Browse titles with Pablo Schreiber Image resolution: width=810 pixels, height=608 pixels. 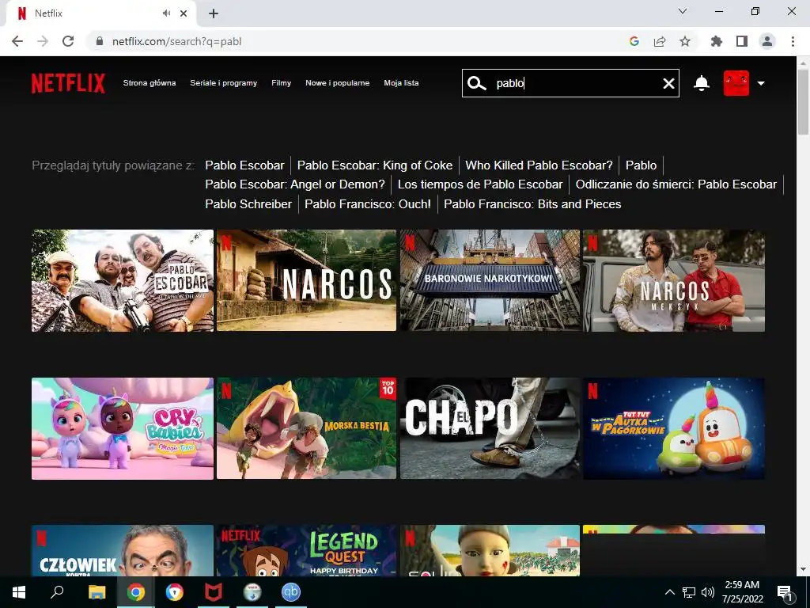tap(248, 204)
